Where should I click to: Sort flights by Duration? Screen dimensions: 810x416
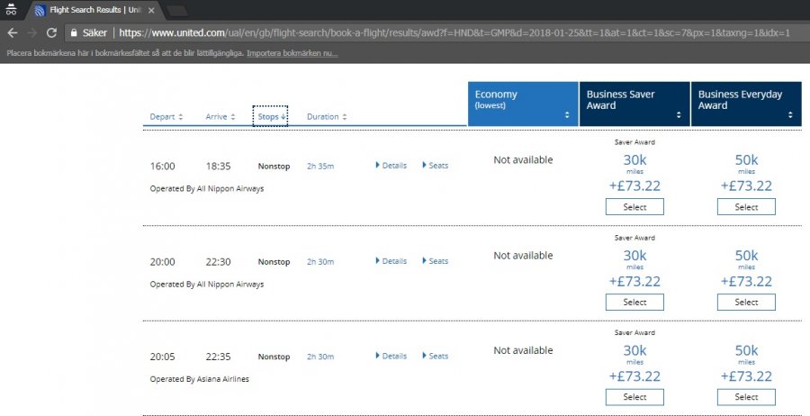click(327, 117)
